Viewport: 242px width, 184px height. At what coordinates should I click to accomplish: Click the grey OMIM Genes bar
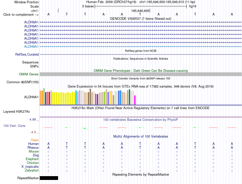point(141,74)
